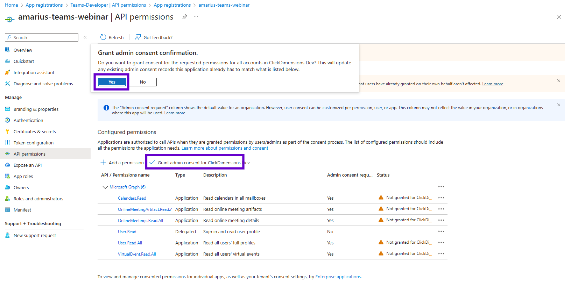This screenshot has width=571, height=286.
Task: Open Integration assistant
Action: click(34, 72)
